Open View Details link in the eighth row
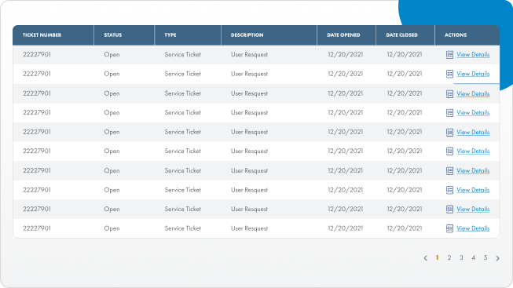513x288 pixels. point(473,190)
